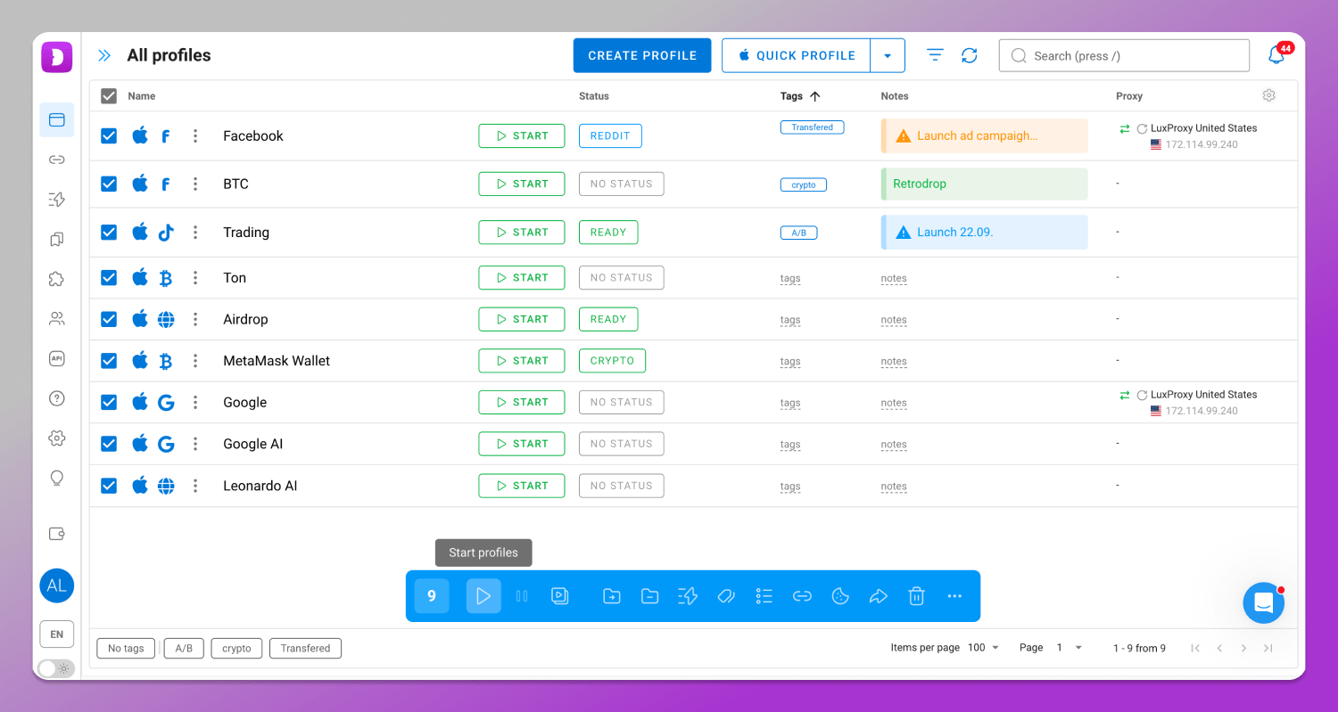Open the extensions puzzle icon in sidebar
The height and width of the screenshot is (712, 1338).
(57, 279)
